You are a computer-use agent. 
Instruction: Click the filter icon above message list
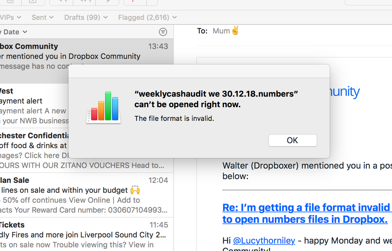(163, 32)
